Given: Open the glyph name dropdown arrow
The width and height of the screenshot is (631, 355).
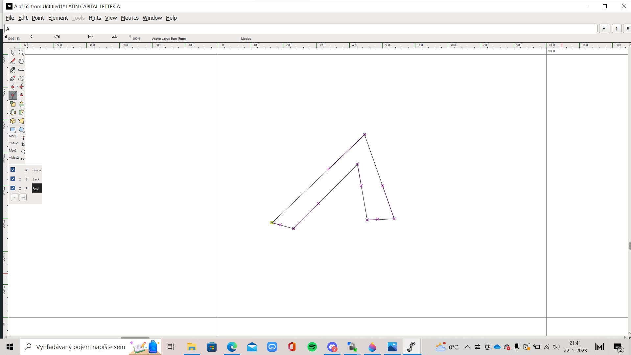Looking at the screenshot, I should 604,29.
